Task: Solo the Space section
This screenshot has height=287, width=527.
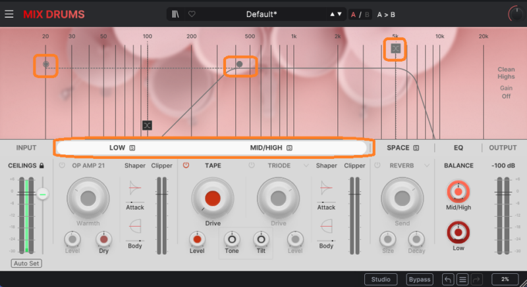Action: coord(416,148)
